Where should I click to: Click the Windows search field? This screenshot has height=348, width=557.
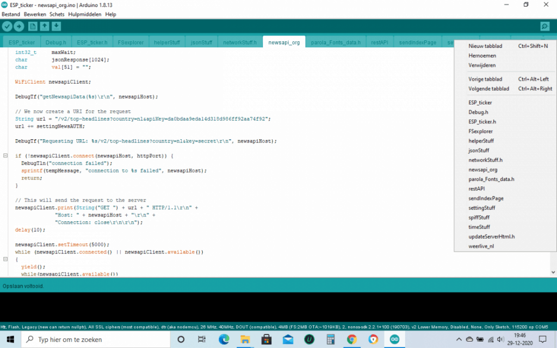(x=92, y=339)
